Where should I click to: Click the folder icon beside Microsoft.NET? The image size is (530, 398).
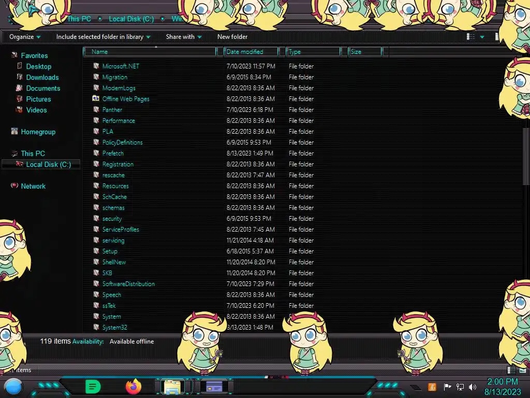pos(96,66)
